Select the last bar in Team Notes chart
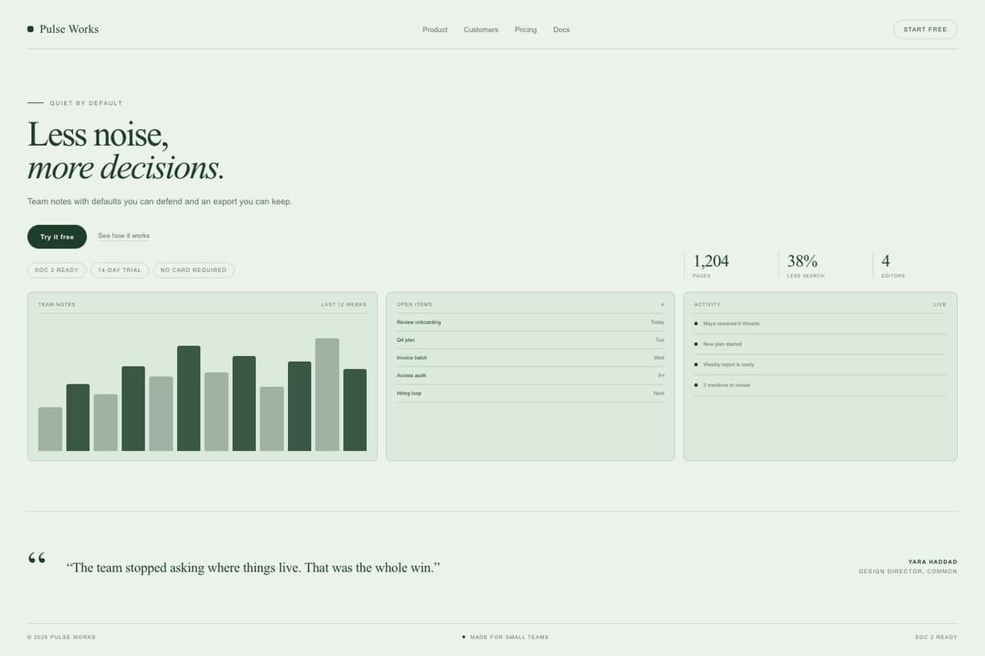985x656 pixels. coord(355,410)
